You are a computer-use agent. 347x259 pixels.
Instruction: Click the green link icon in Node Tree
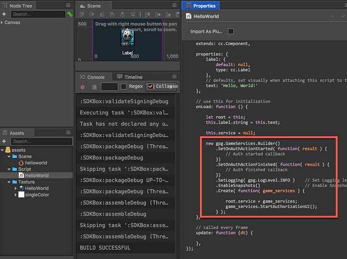click(x=70, y=14)
